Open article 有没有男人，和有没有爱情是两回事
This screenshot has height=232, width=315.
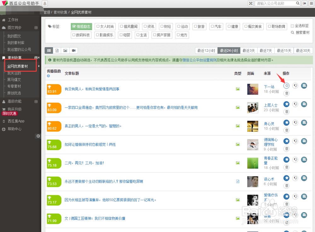tap(92, 89)
